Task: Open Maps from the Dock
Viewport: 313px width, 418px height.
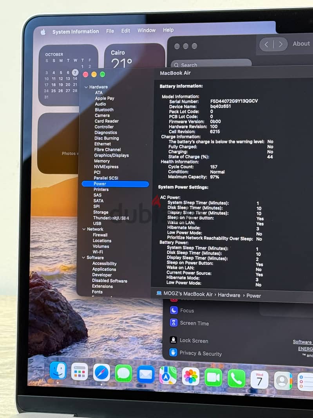Action: 168,375
